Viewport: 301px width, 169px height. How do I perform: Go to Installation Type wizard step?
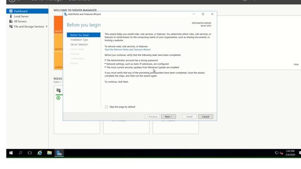point(79,39)
